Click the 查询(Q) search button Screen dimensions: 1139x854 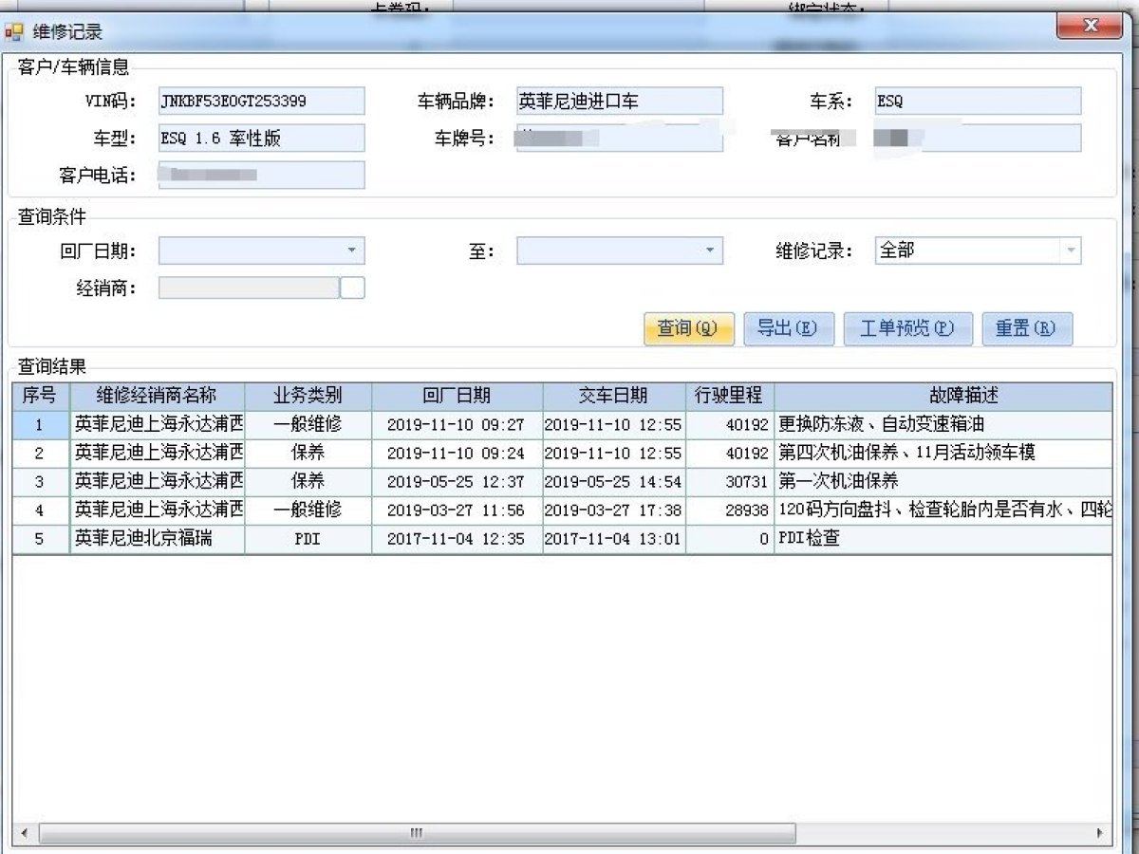click(x=688, y=328)
